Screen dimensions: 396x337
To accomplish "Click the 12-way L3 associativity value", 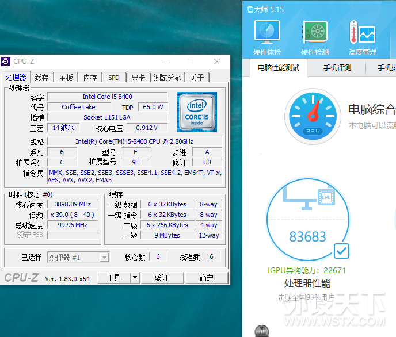I will point(209,235).
